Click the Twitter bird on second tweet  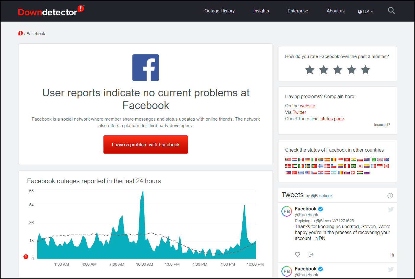pyautogui.click(x=391, y=269)
